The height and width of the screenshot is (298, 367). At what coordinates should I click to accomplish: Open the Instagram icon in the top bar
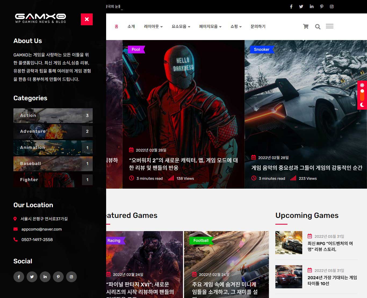[332, 6]
